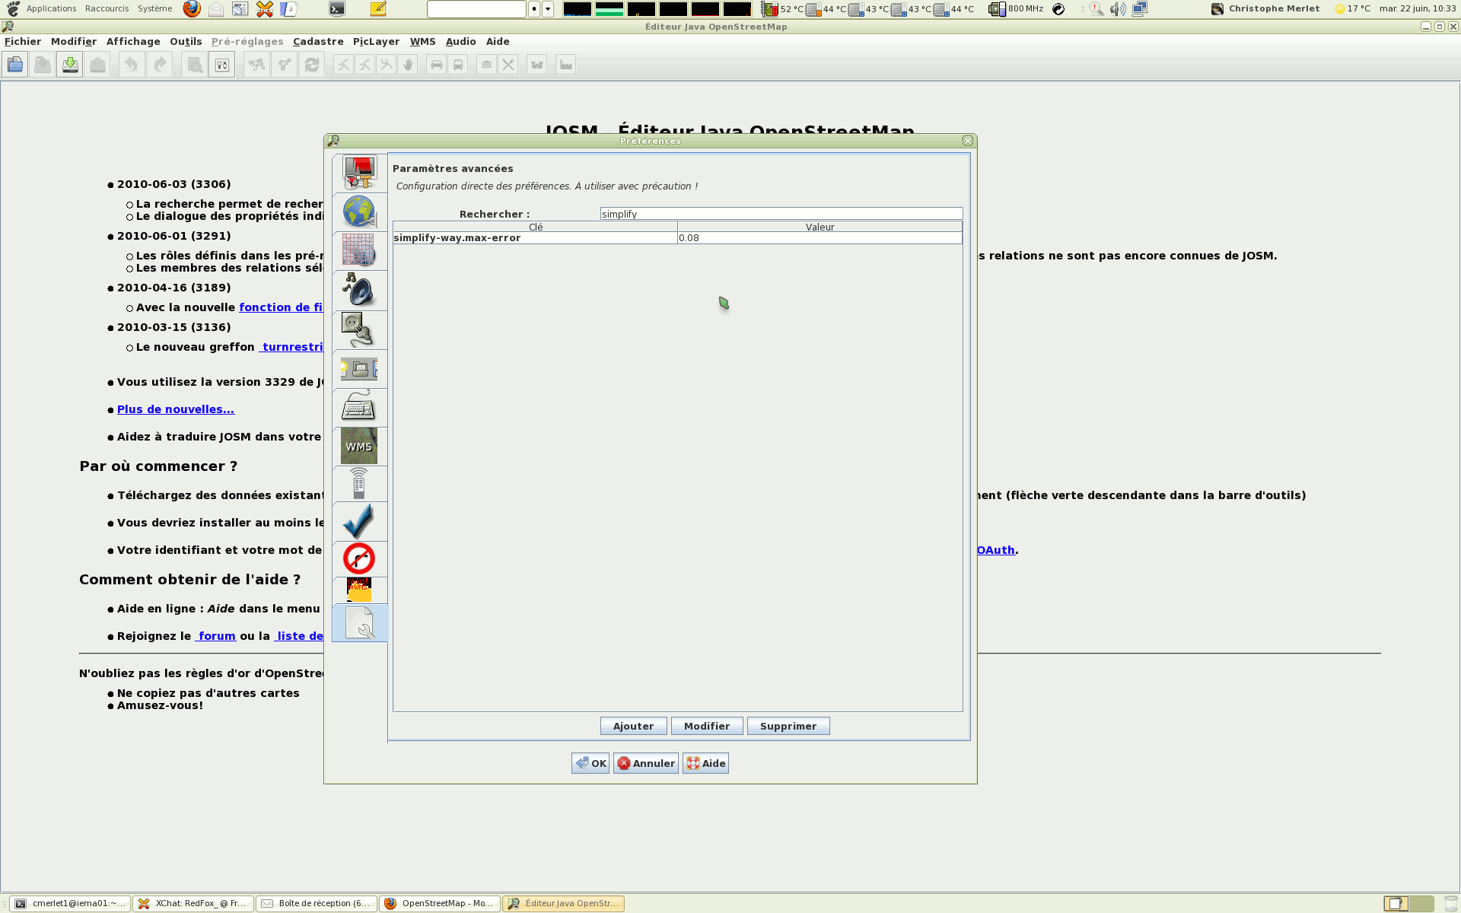Click the car preset toolbar icon
The width and height of the screenshot is (1461, 913).
pyautogui.click(x=436, y=65)
